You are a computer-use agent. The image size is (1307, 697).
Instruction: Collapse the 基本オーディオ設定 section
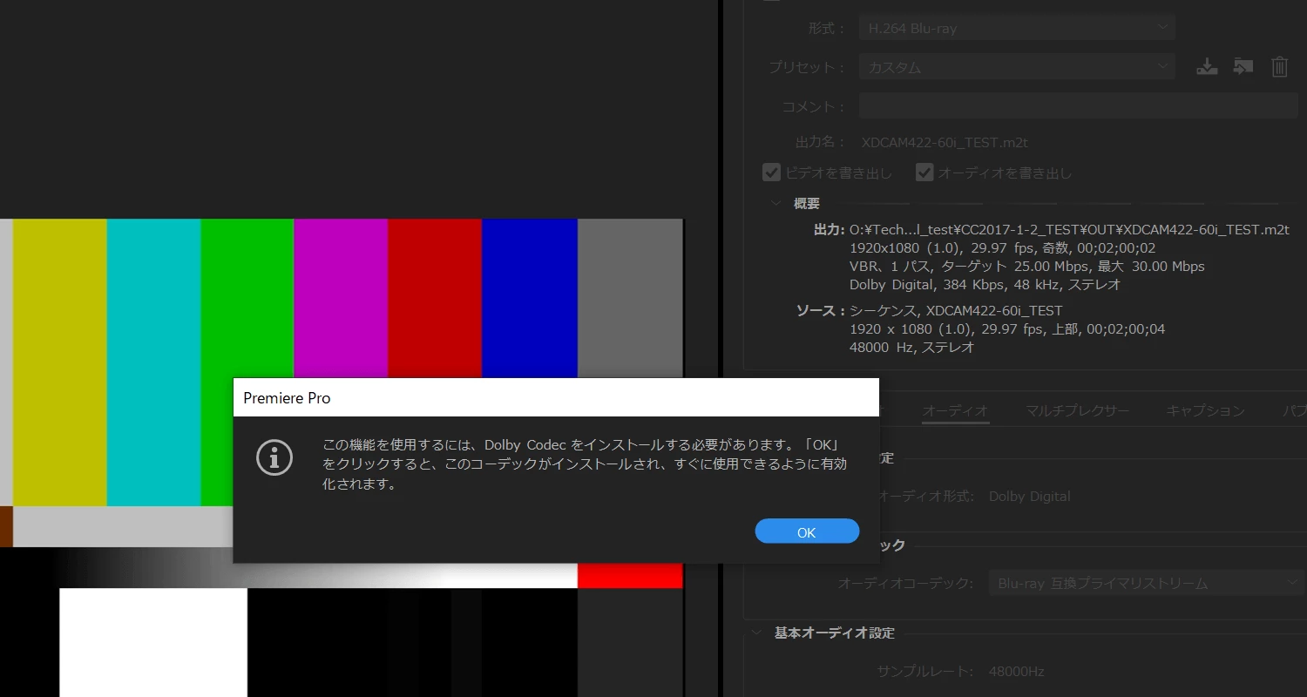(x=756, y=633)
